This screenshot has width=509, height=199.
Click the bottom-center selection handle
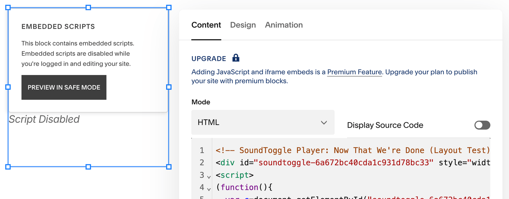pos(88,167)
